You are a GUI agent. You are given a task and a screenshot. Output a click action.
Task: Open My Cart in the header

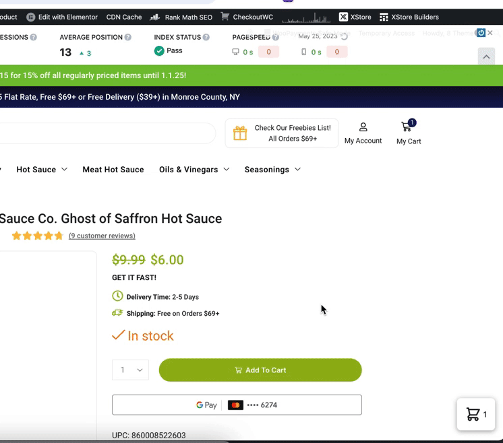(x=408, y=127)
